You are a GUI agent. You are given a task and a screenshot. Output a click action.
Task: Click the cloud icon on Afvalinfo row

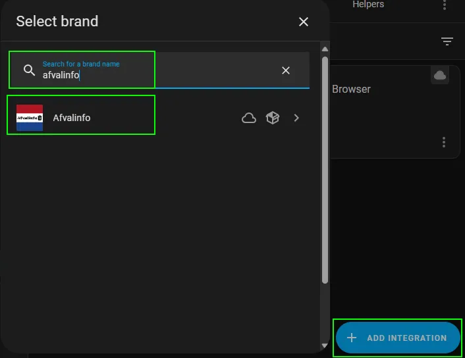click(x=249, y=118)
